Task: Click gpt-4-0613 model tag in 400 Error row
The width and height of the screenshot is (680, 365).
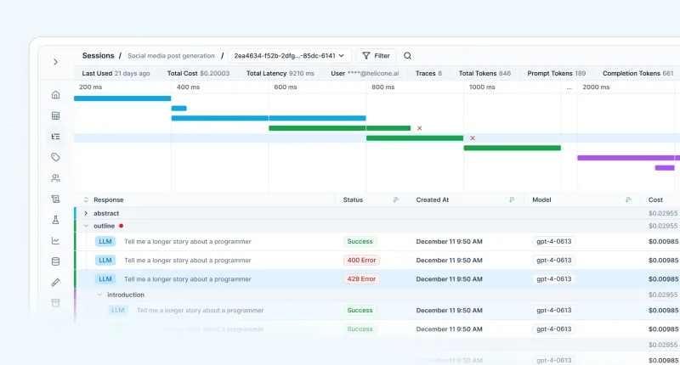Action: pos(554,261)
